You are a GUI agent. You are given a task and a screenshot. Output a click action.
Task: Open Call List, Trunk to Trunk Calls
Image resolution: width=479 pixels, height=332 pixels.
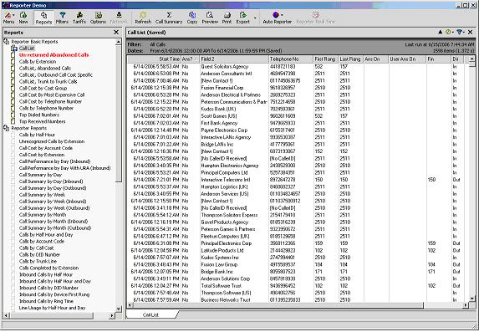[x=48, y=82]
